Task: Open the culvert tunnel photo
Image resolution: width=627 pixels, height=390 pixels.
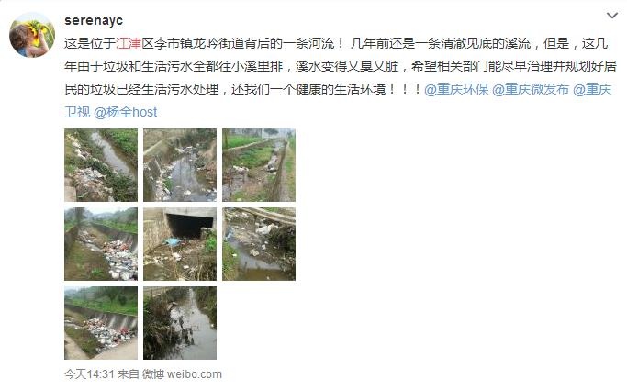Action: [180, 244]
